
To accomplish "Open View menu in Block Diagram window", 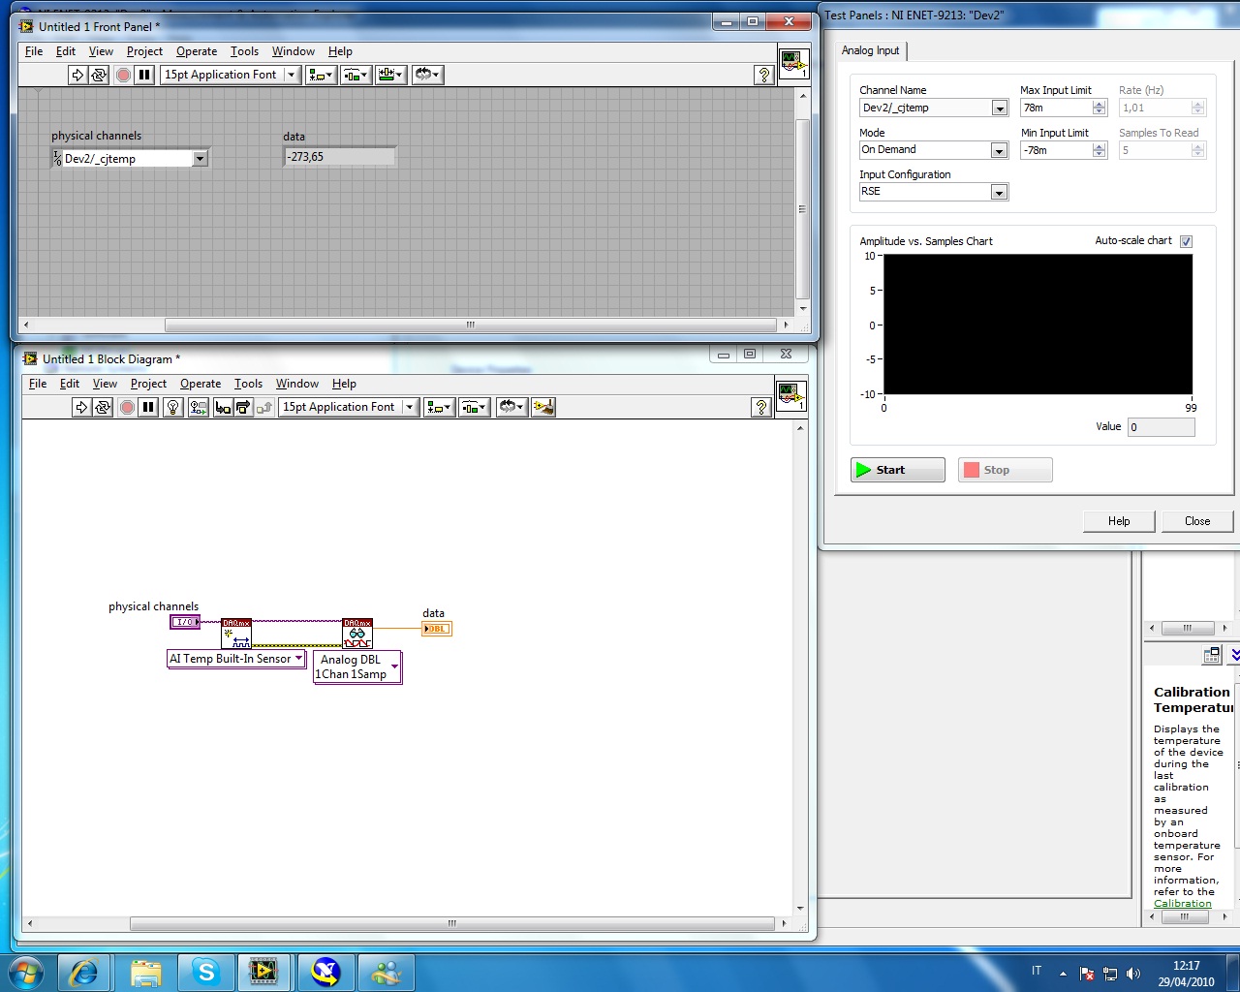I will (x=105, y=384).
